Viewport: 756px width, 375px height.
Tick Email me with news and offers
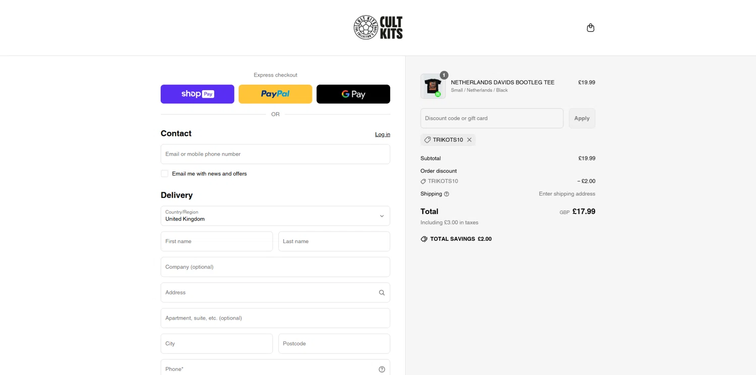point(164,174)
